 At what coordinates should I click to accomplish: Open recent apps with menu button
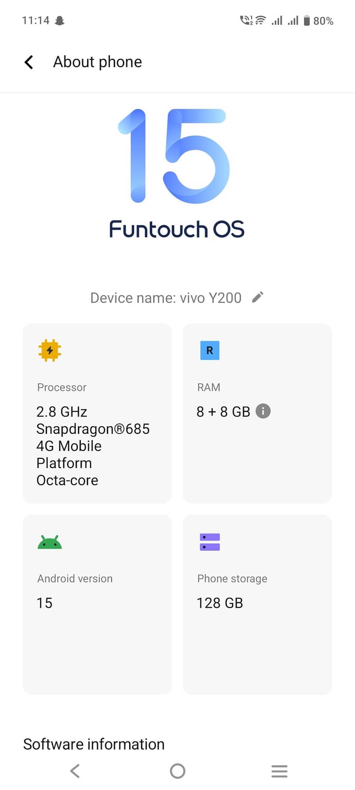pos(280,771)
